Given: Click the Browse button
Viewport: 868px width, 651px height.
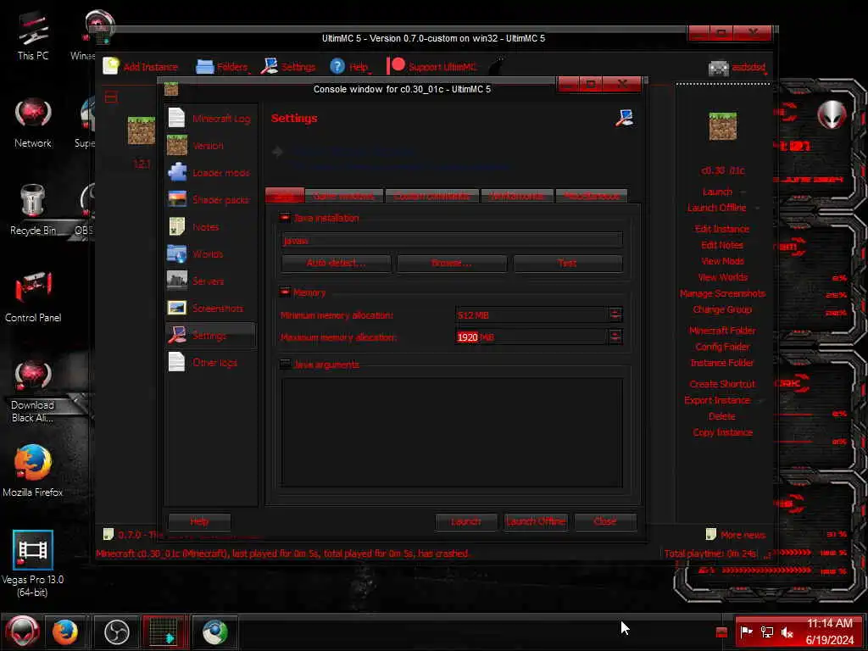Looking at the screenshot, I should pyautogui.click(x=452, y=263).
